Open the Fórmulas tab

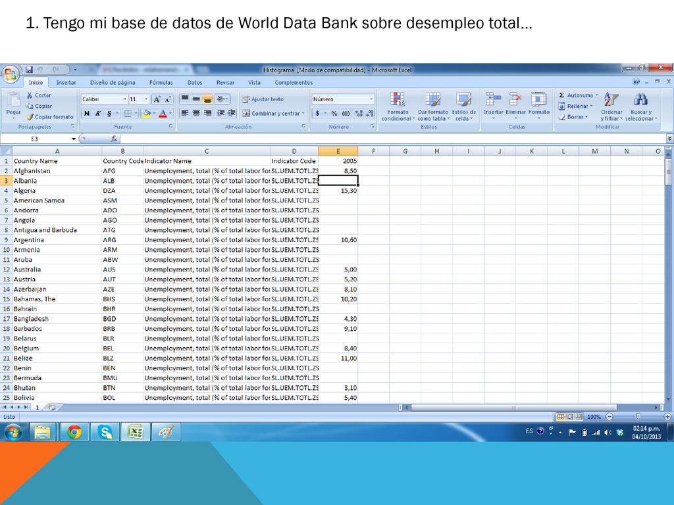click(x=161, y=82)
